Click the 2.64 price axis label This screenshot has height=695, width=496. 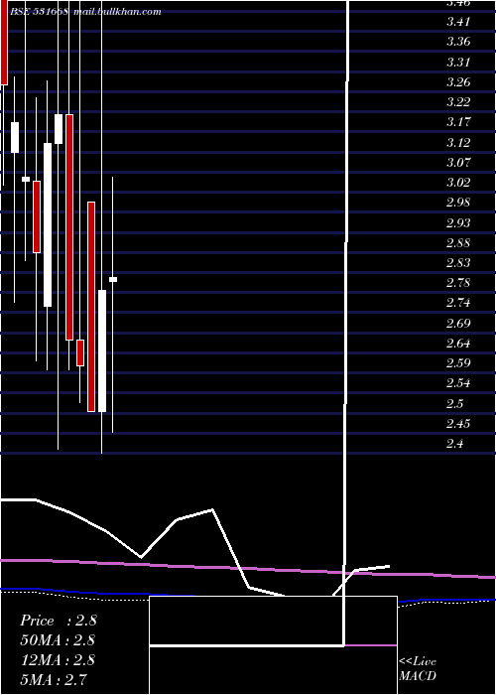pos(458,344)
